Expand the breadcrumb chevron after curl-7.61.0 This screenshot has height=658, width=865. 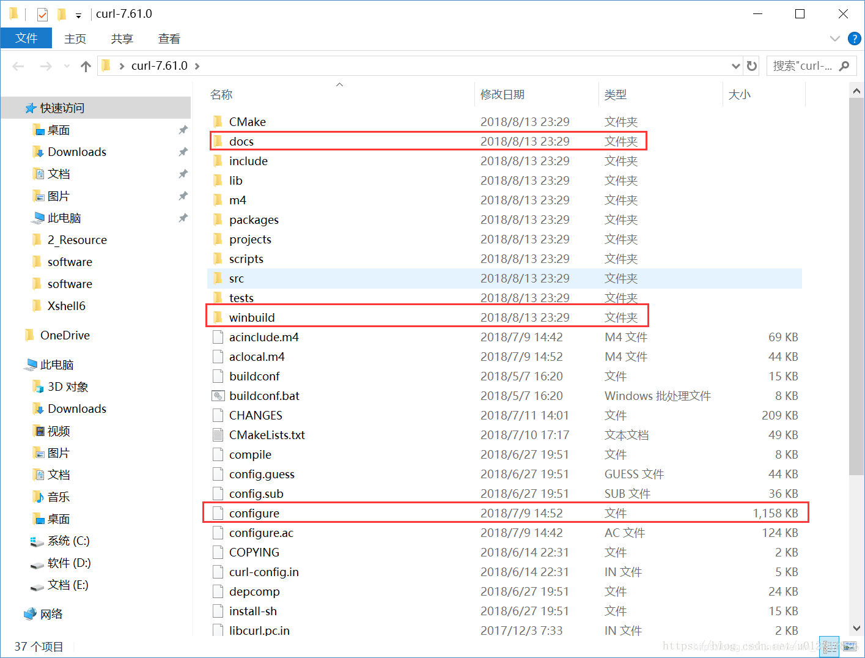point(196,65)
